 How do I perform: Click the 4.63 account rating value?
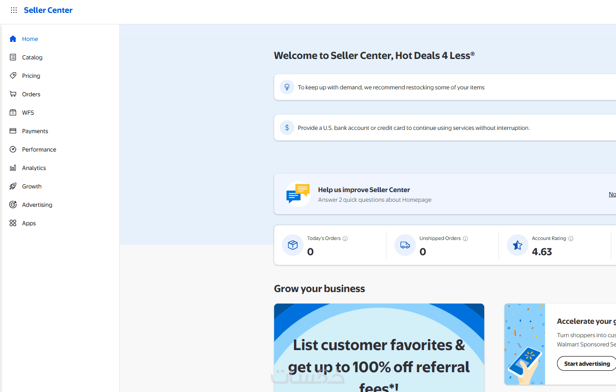[542, 252]
